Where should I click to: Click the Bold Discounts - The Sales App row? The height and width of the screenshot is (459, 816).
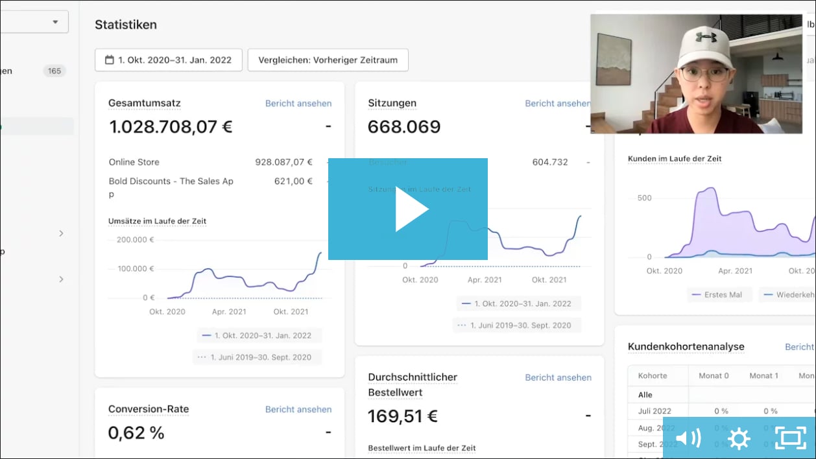[210, 187]
